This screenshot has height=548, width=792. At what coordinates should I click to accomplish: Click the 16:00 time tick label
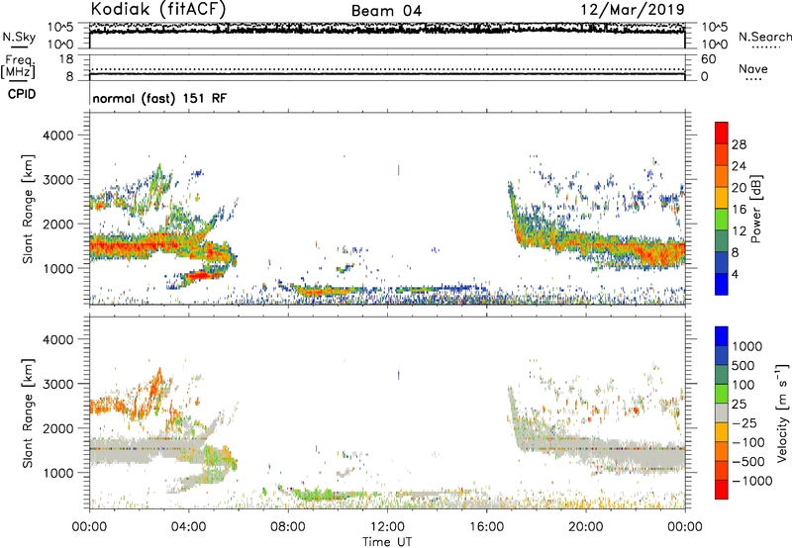(x=486, y=527)
